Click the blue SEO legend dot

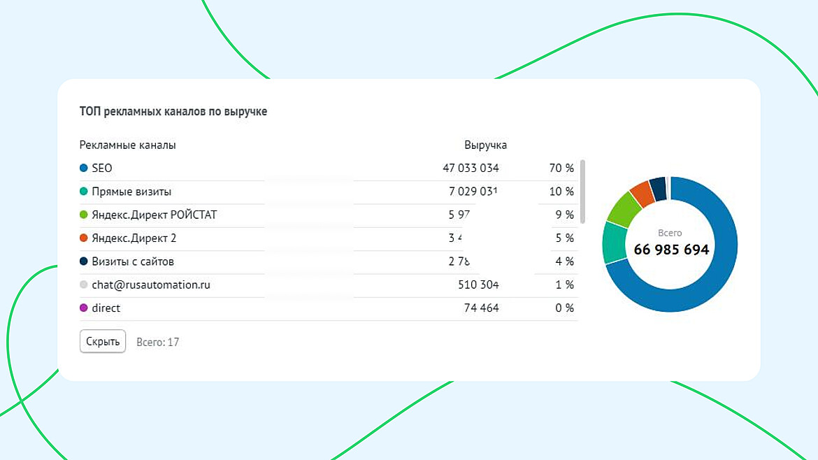point(83,168)
